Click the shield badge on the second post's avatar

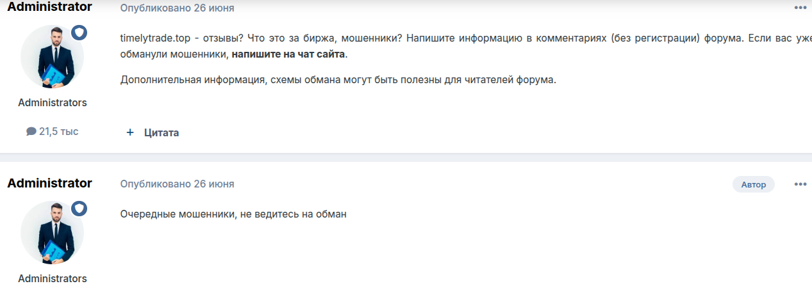pos(79,209)
